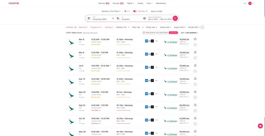Toggle the SkyView switch
The image size is (265, 136).
(135, 11)
